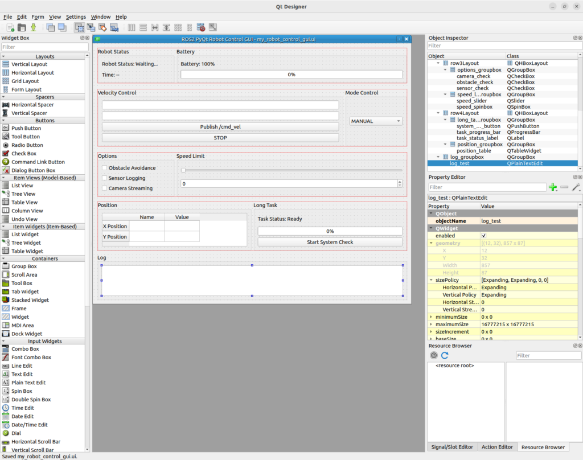Image resolution: width=583 pixels, height=460 pixels.
Task: Uncheck the enabled property checkbox
Action: click(484, 236)
